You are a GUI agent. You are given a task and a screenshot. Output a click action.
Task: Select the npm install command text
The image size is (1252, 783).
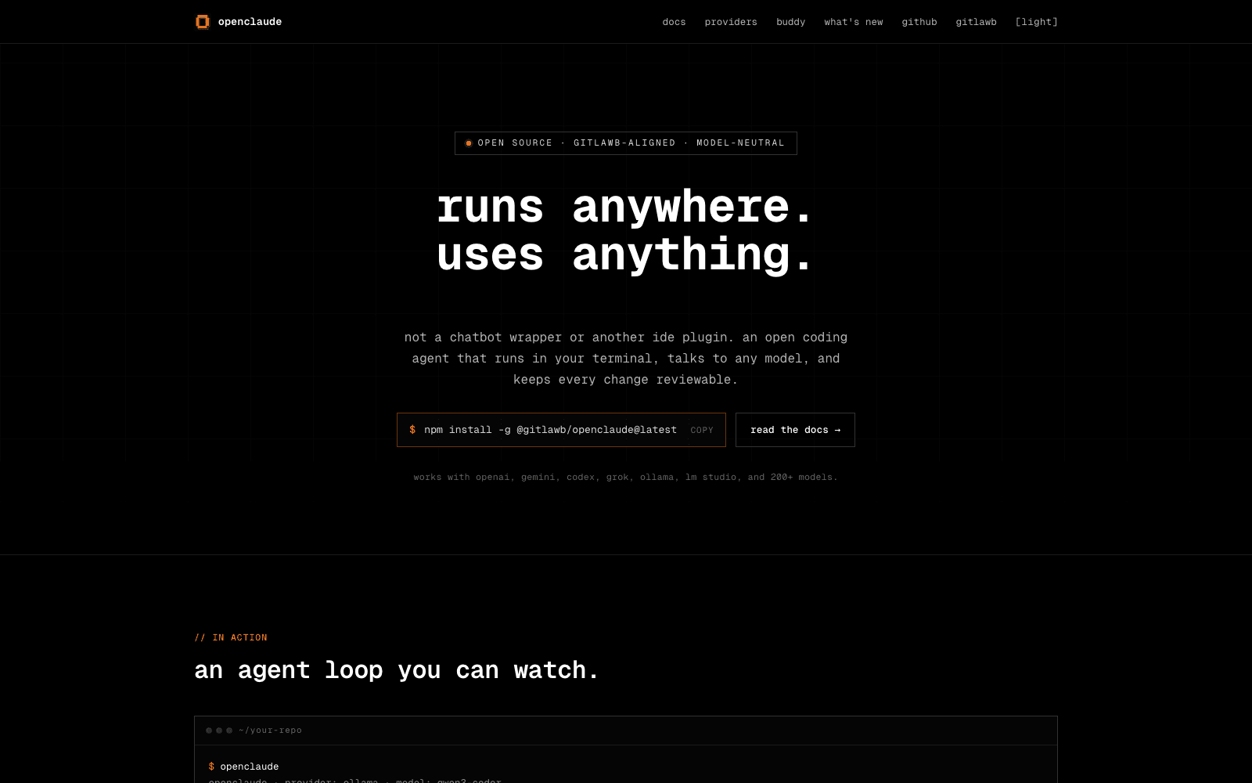550,430
